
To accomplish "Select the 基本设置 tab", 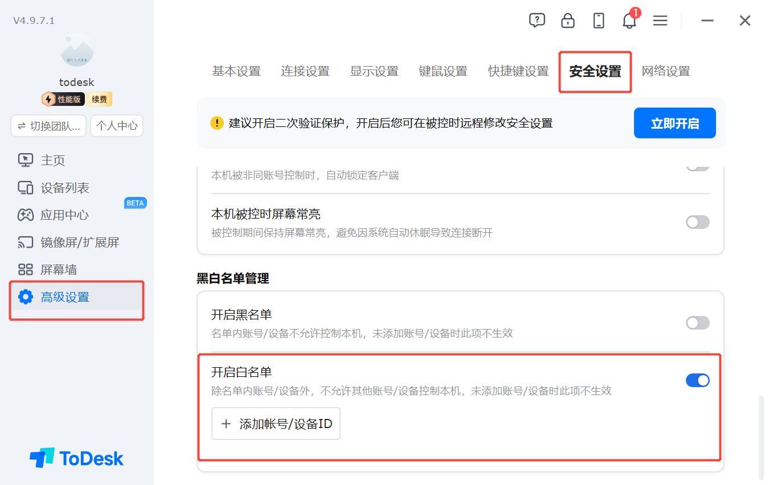I will [236, 71].
